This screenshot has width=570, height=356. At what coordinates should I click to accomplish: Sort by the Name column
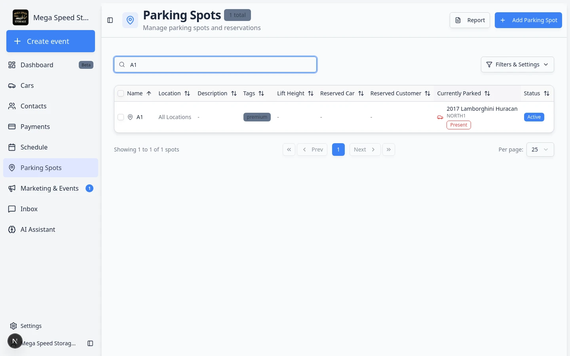[139, 93]
